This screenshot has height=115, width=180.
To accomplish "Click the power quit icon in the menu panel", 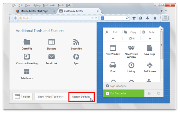I will [159, 93].
